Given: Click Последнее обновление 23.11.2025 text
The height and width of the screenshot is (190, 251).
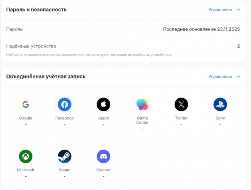Looking at the screenshot, I should 202,29.
